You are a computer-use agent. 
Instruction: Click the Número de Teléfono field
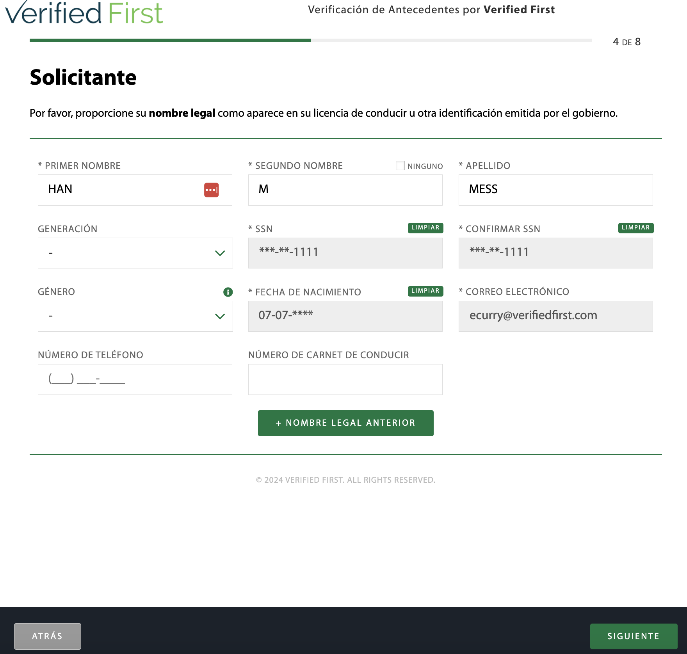pyautogui.click(x=135, y=379)
